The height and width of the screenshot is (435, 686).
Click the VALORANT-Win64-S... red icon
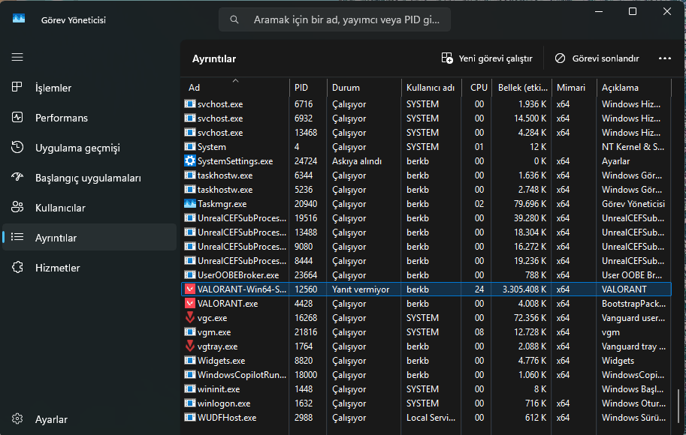click(190, 289)
